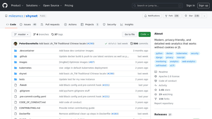The image size is (212, 119).
Task: Click the tag icon next to 37 tags
Action: tap(52, 35)
